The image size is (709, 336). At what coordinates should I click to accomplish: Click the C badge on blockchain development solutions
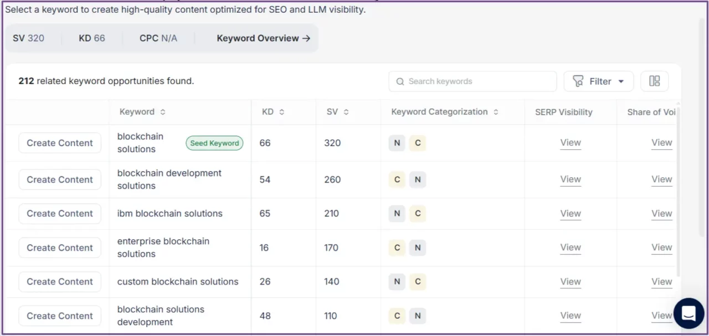(397, 179)
